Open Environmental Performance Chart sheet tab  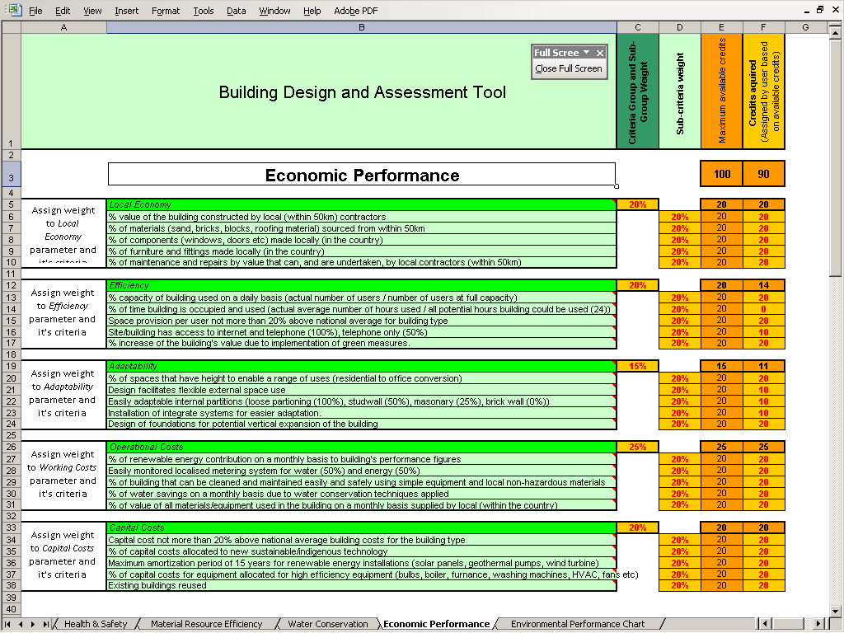(578, 624)
